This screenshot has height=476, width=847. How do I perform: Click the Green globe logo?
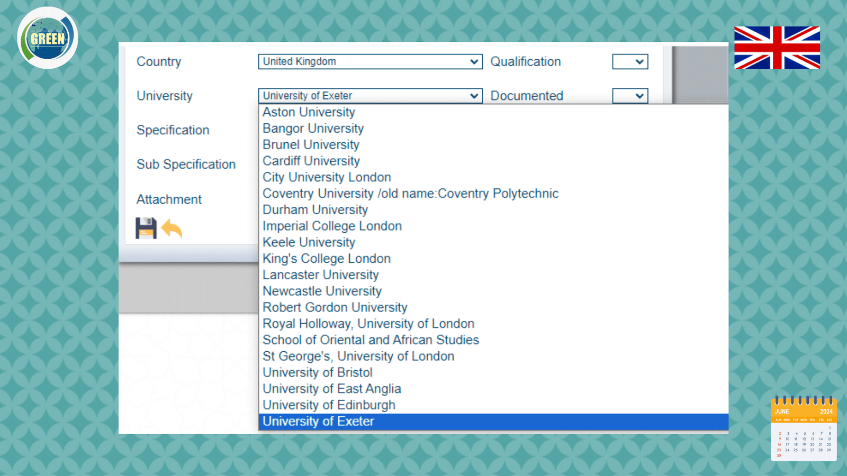pos(48,38)
